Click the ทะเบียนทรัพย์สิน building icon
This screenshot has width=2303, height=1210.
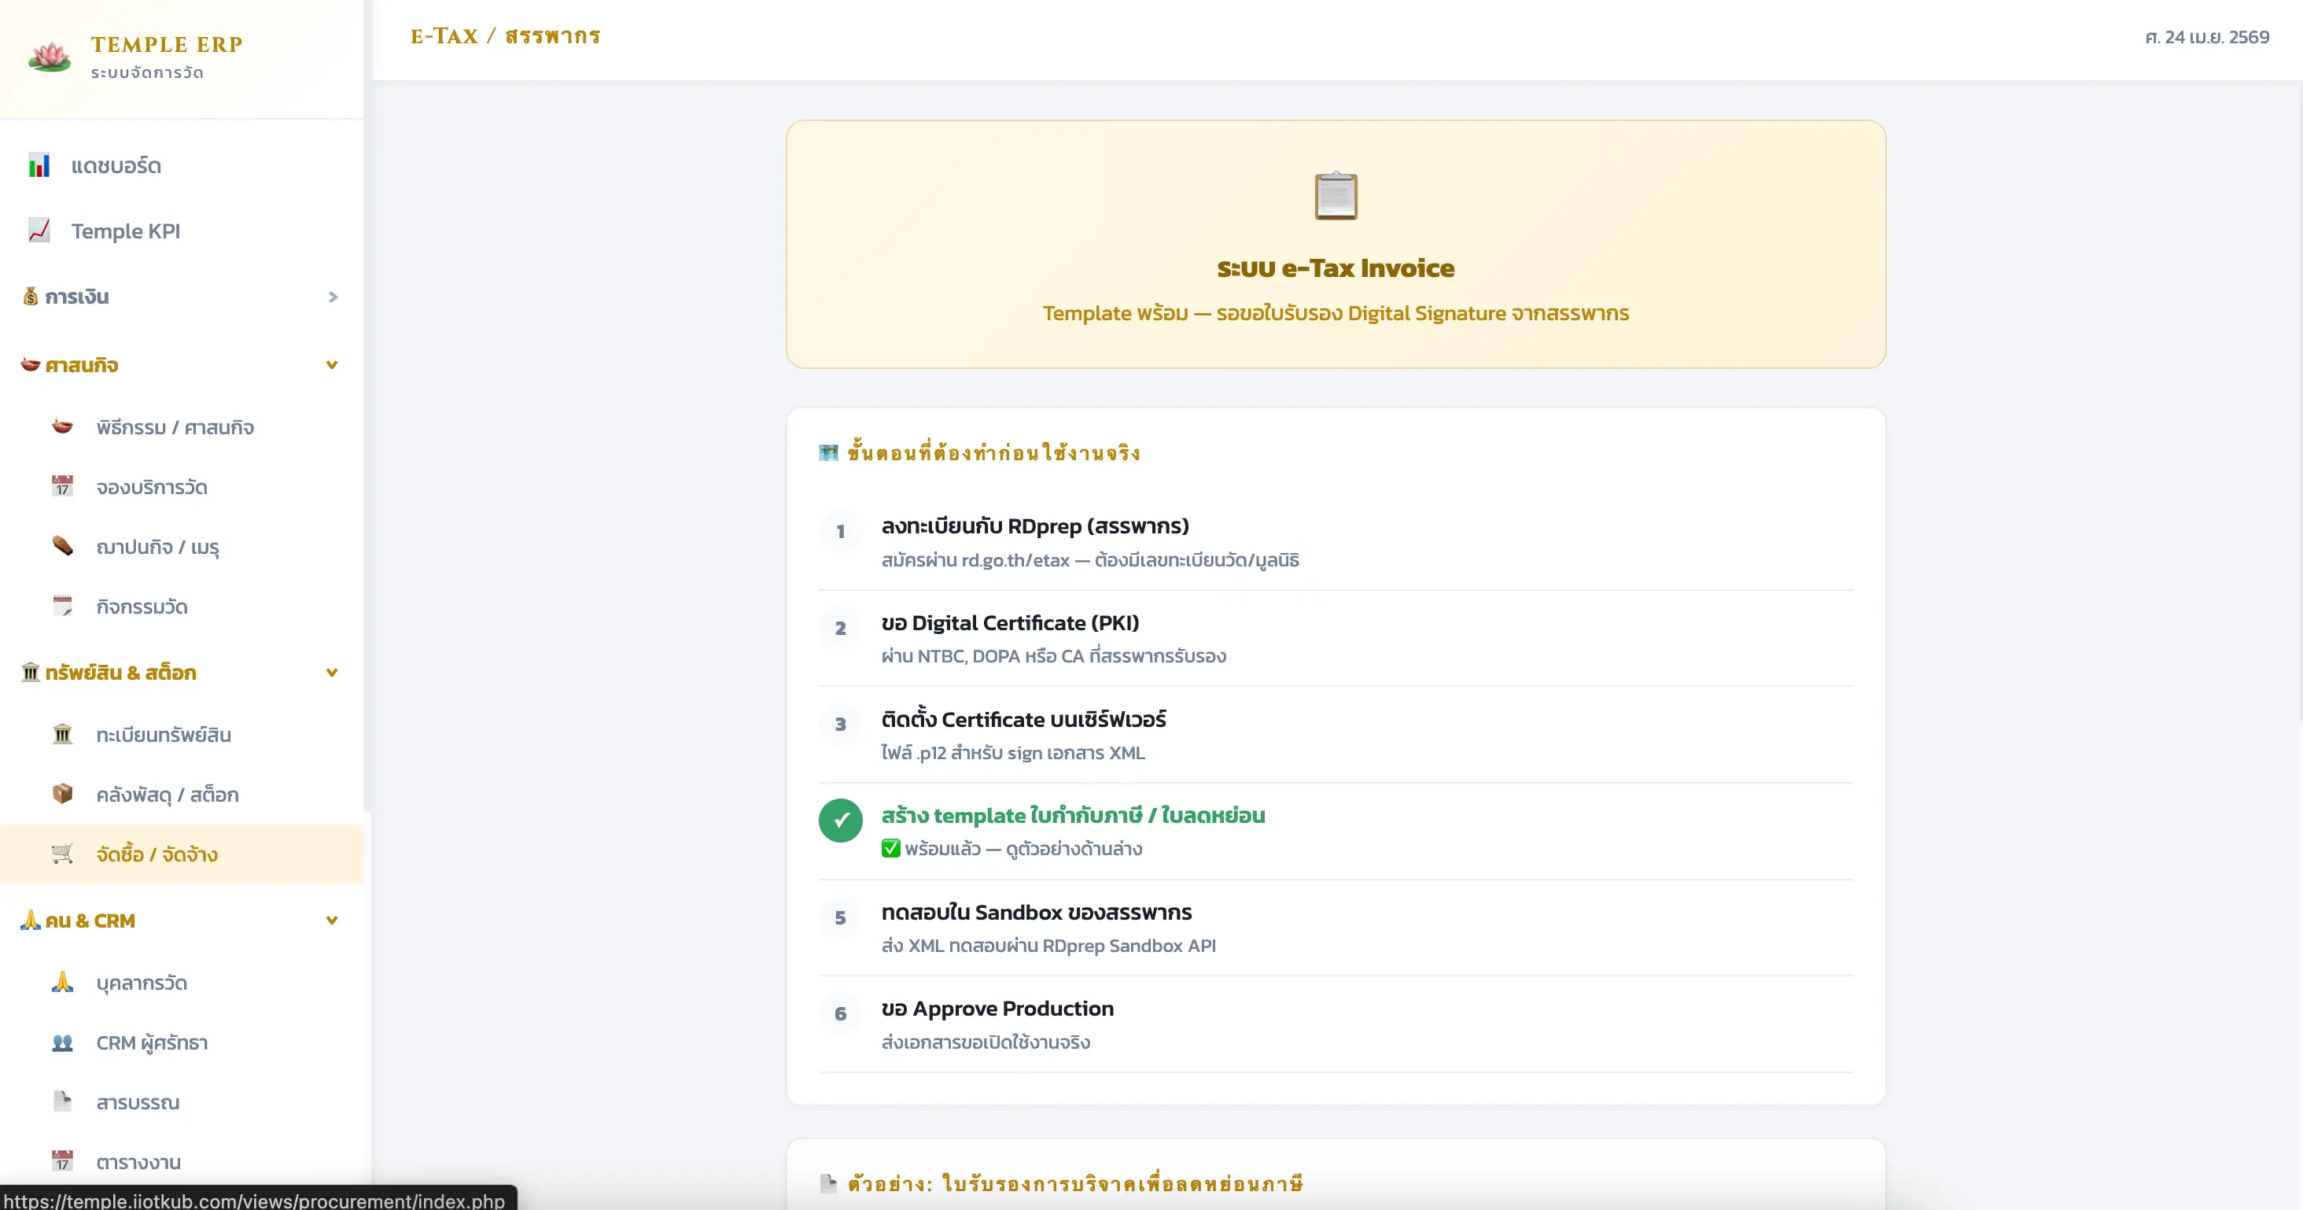(63, 734)
